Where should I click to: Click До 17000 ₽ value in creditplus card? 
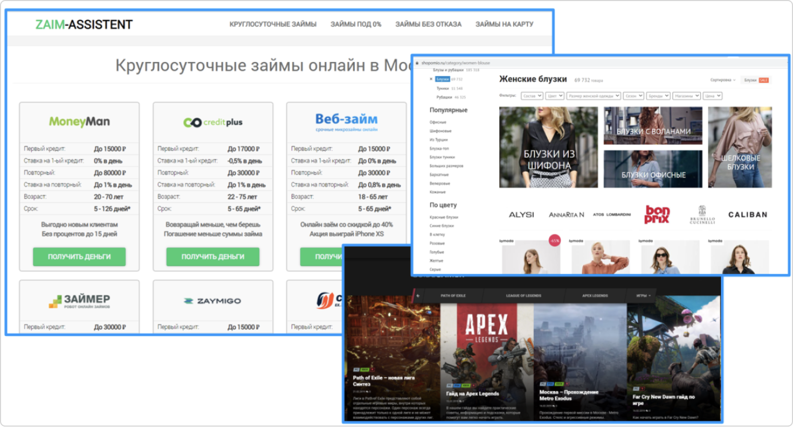click(243, 149)
